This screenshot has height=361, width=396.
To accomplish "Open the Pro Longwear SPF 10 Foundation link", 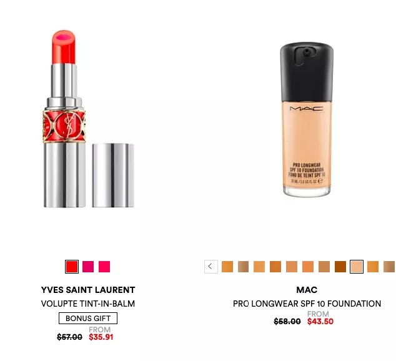I will [x=307, y=304].
